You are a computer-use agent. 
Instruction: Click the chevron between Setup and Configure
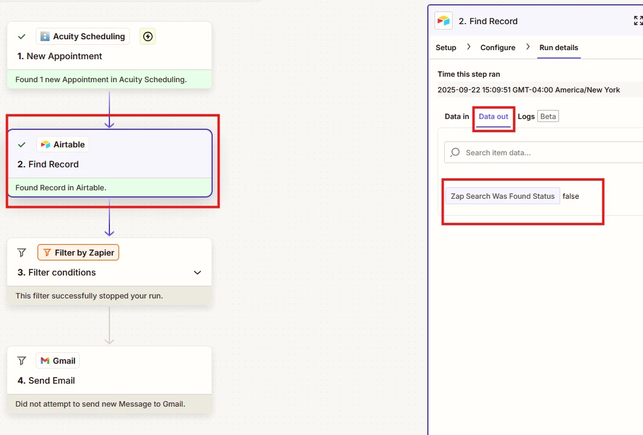click(468, 47)
